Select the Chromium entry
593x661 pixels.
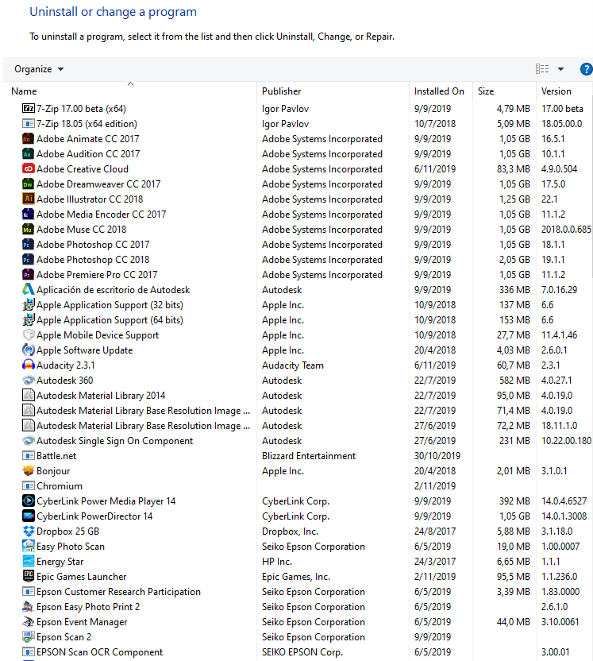(x=60, y=486)
